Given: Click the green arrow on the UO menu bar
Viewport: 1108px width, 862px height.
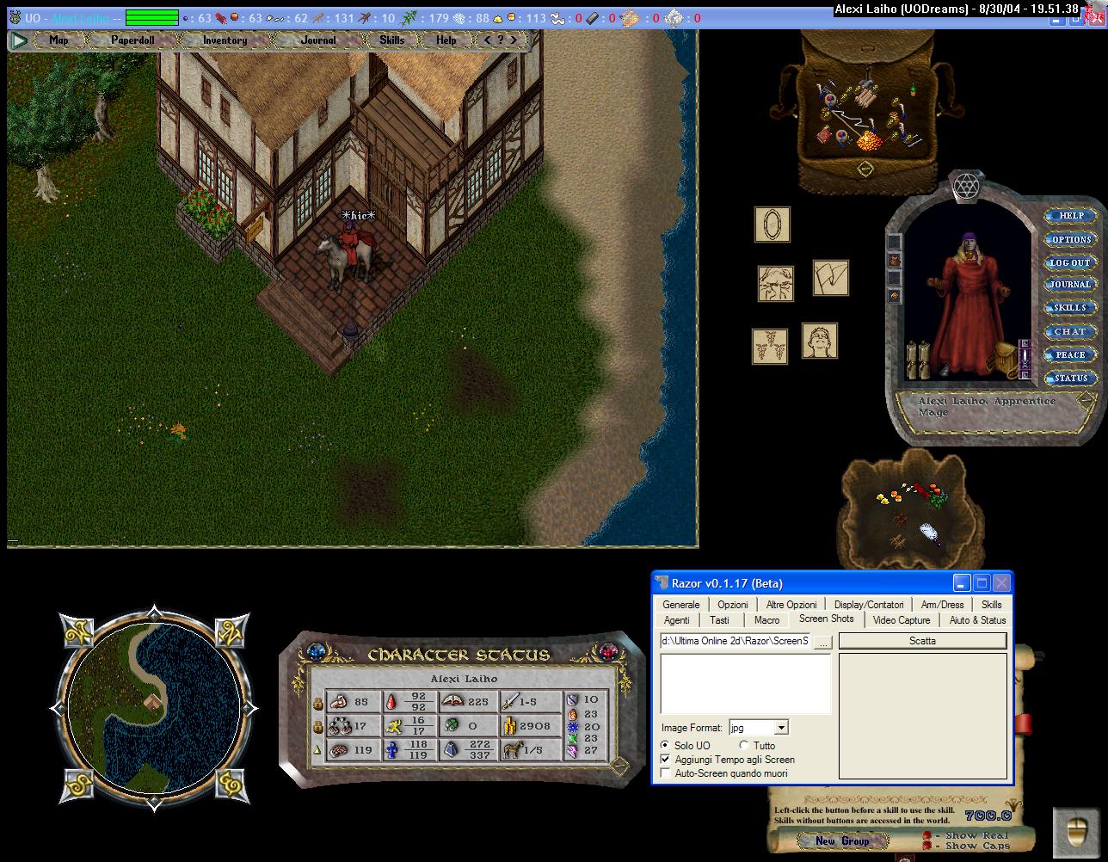Looking at the screenshot, I should point(19,40).
